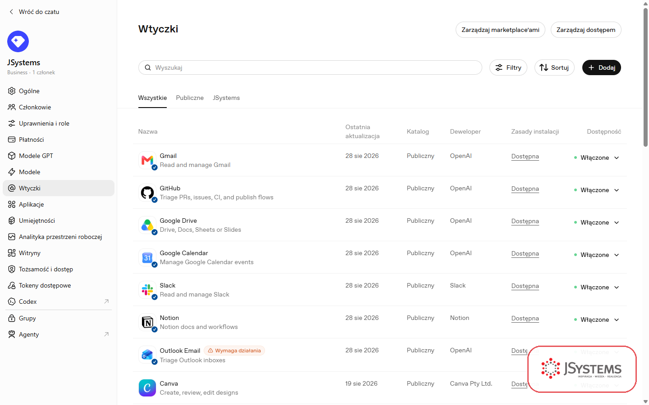Click the Katalog column header
Image resolution: width=649 pixels, height=405 pixels.
click(x=418, y=131)
